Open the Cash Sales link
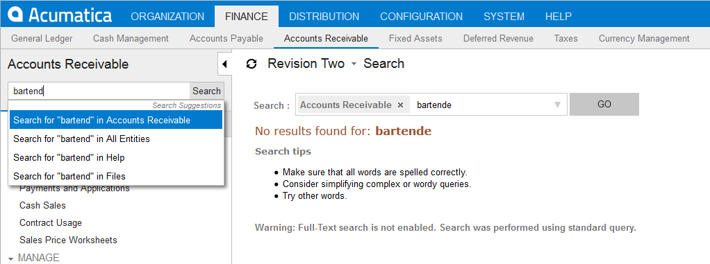This screenshot has height=264, width=710. pos(42,205)
